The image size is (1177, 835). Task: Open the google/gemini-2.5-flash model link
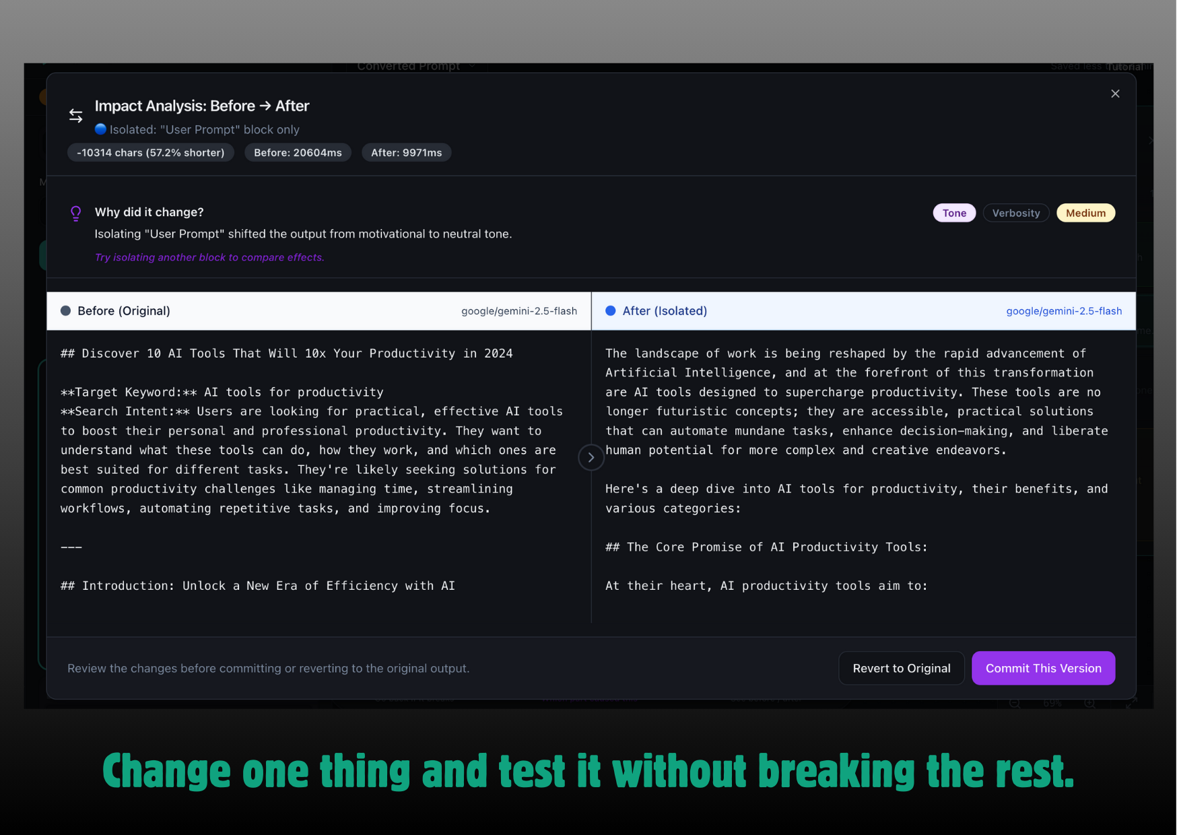(x=1063, y=310)
